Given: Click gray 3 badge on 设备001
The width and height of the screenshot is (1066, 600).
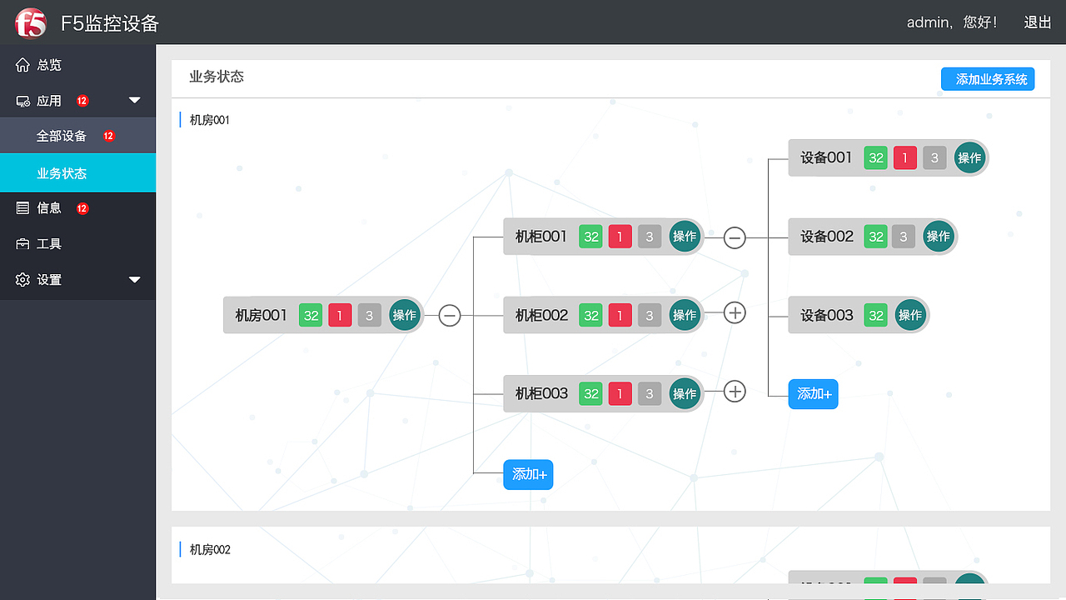Looking at the screenshot, I should pyautogui.click(x=934, y=157).
